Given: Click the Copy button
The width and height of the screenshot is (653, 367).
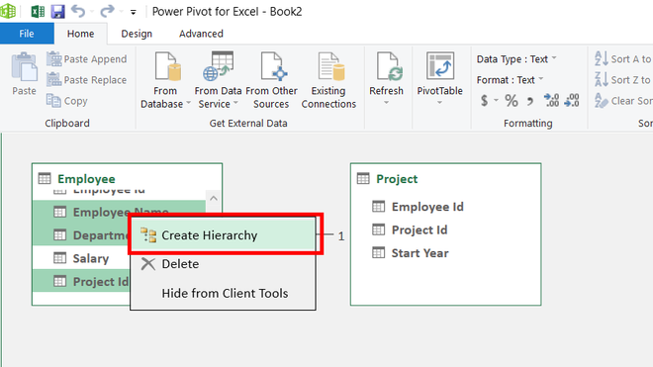Looking at the screenshot, I should (67, 101).
